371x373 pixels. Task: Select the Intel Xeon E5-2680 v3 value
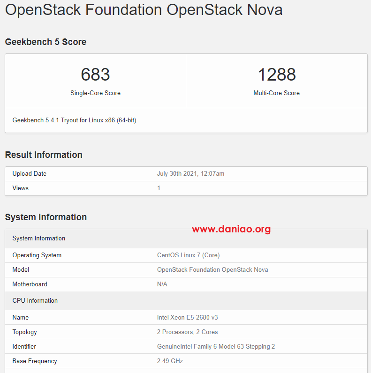[x=188, y=318]
